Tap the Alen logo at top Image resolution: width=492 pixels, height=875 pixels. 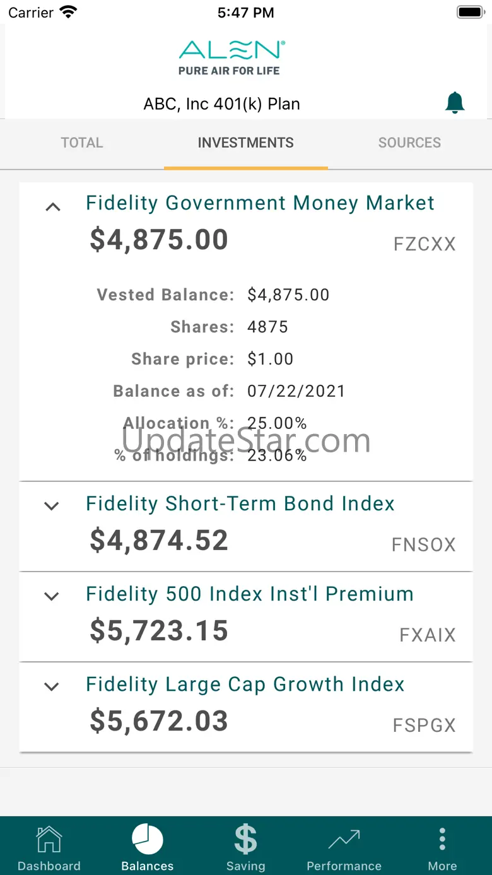231,58
